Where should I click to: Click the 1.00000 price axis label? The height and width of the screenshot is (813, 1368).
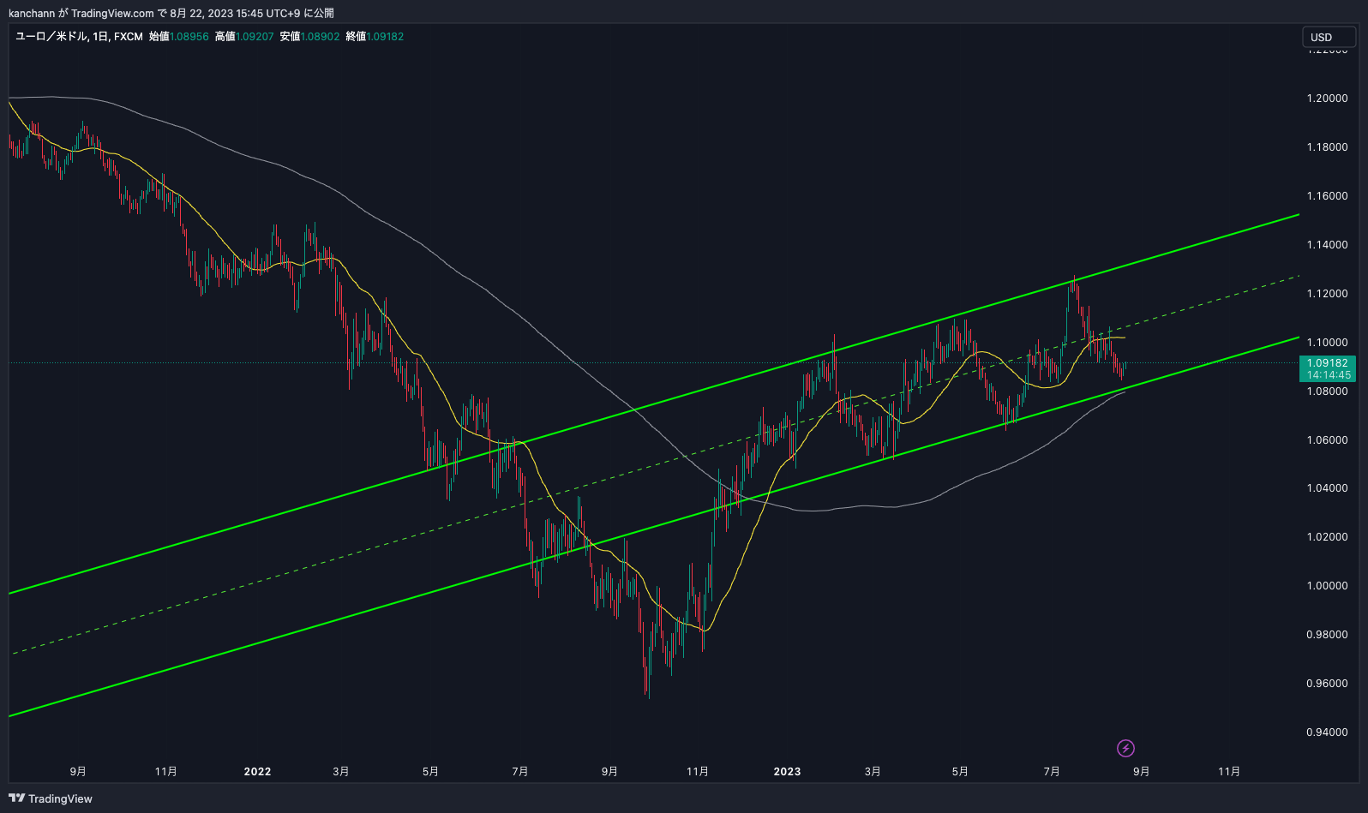(x=1327, y=586)
